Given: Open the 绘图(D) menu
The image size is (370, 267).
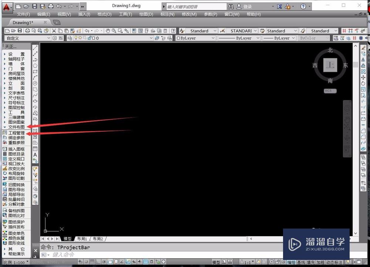Looking at the screenshot, I should coord(146,14).
